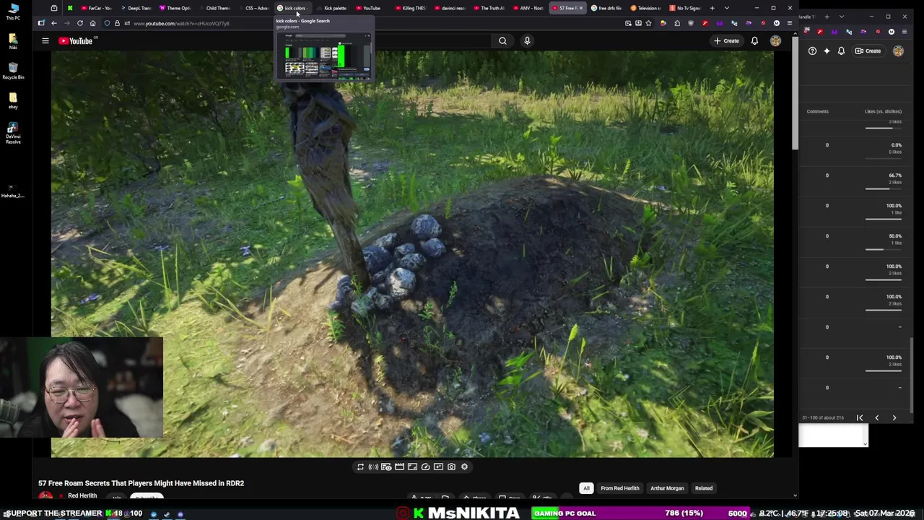Select the 'Related' filter chip
Image resolution: width=924 pixels, height=520 pixels.
pos(704,488)
